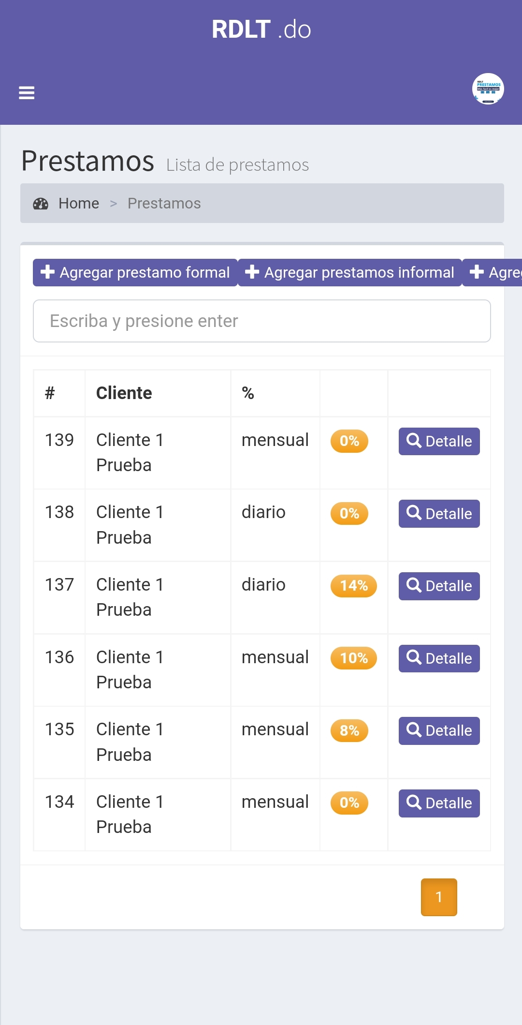Open Detalle for loan 139
Screen dimensions: 522x1025
tap(439, 441)
